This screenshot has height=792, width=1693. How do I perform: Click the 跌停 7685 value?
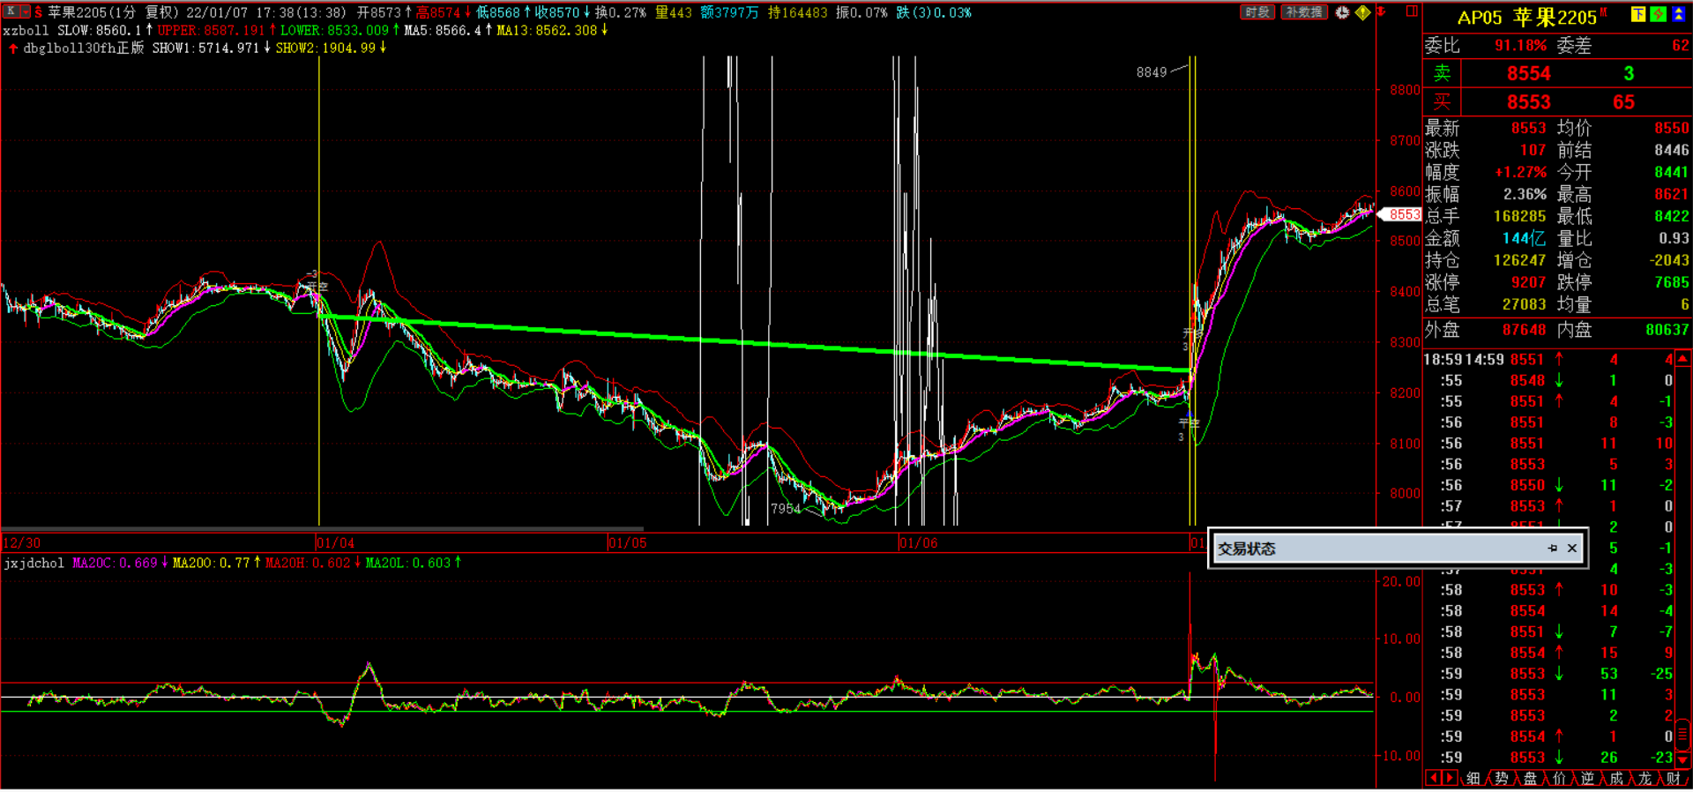(x=1671, y=283)
